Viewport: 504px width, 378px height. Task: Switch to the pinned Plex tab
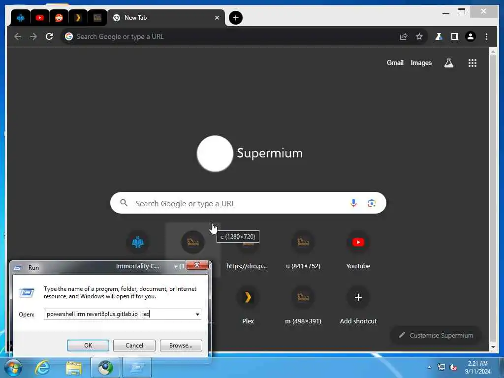(x=78, y=18)
